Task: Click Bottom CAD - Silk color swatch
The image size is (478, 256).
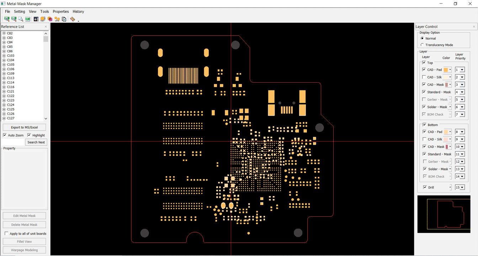Action: click(x=446, y=139)
